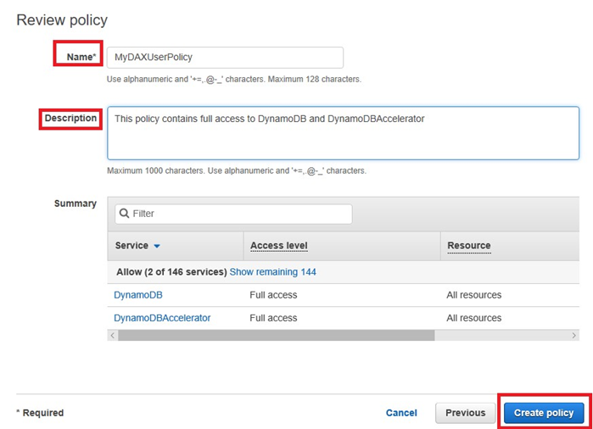Click the horizontal scrollbar thumb under the table
Screen dimensions: 593x429
pos(276,336)
